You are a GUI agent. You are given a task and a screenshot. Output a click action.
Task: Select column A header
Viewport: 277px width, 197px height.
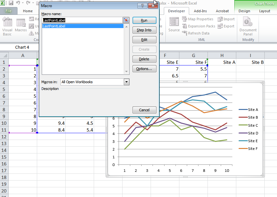23,55
